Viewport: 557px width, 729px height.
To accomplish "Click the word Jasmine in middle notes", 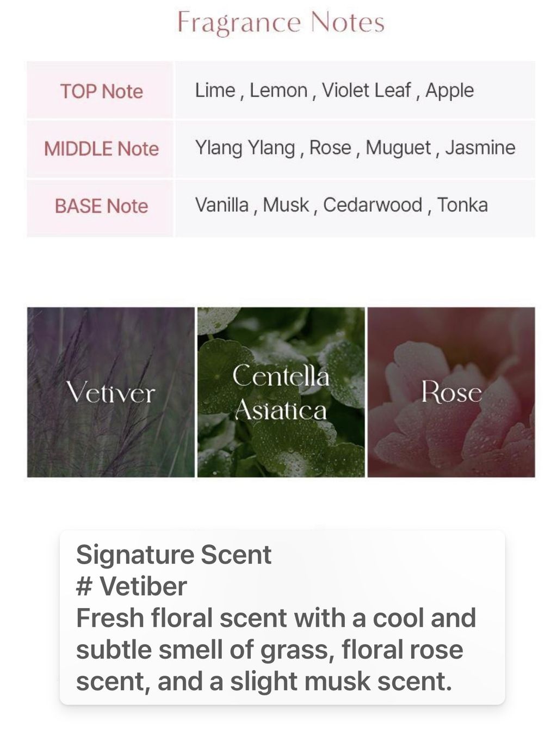I will click(x=480, y=147).
